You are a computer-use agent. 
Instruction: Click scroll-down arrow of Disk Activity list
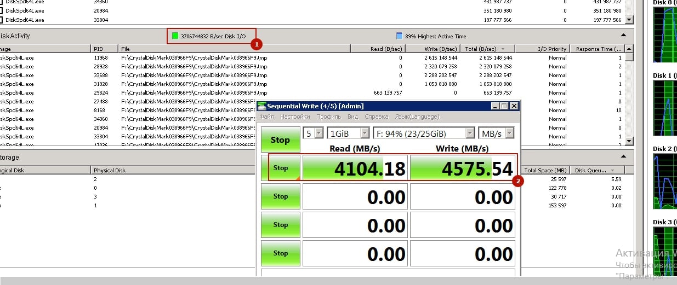click(x=629, y=142)
